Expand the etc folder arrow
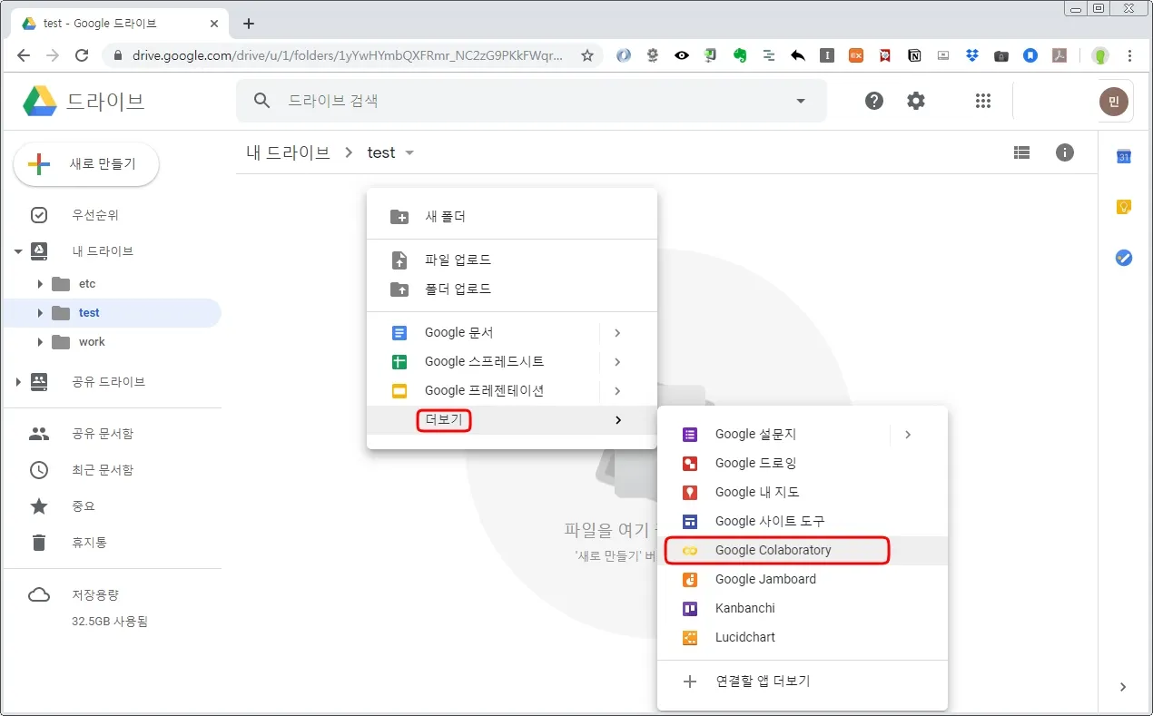This screenshot has width=1153, height=716. [x=40, y=284]
